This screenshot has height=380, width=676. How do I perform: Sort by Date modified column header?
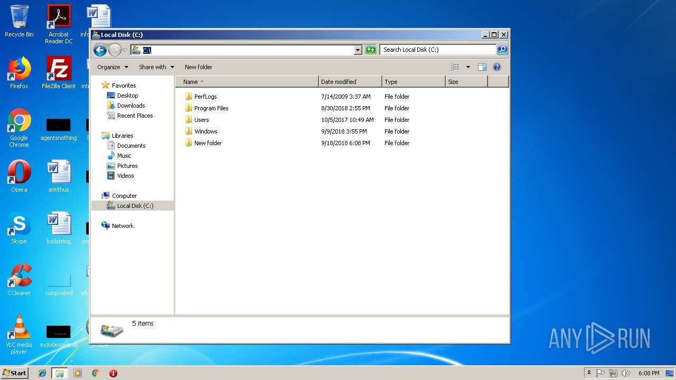pyautogui.click(x=350, y=82)
